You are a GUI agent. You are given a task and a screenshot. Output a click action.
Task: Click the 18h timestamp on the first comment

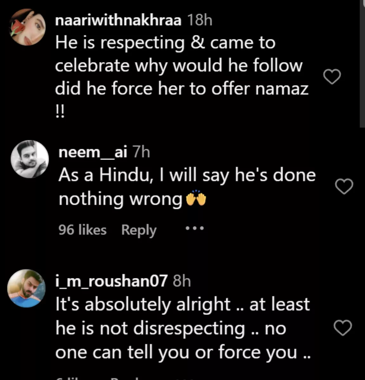point(199,21)
